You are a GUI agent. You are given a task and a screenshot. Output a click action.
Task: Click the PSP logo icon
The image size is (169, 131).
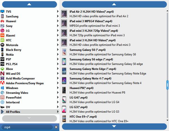(x=2, y=59)
